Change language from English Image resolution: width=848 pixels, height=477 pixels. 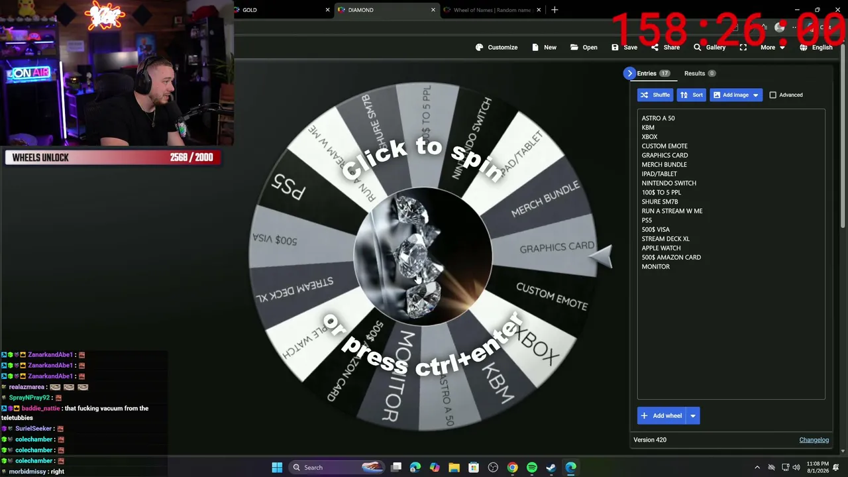816,47
